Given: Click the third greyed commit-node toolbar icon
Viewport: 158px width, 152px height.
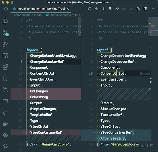Looking at the screenshot, I should point(131,9).
